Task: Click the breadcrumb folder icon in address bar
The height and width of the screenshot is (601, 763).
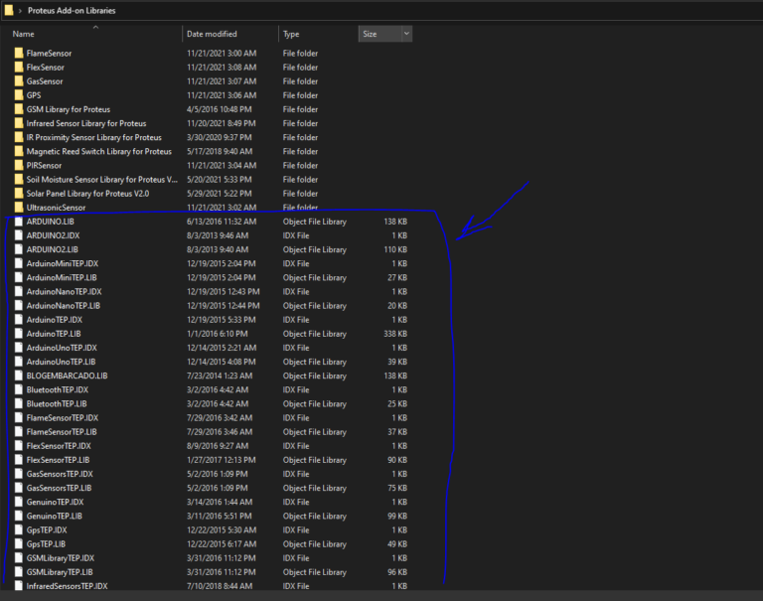Action: tap(7, 10)
